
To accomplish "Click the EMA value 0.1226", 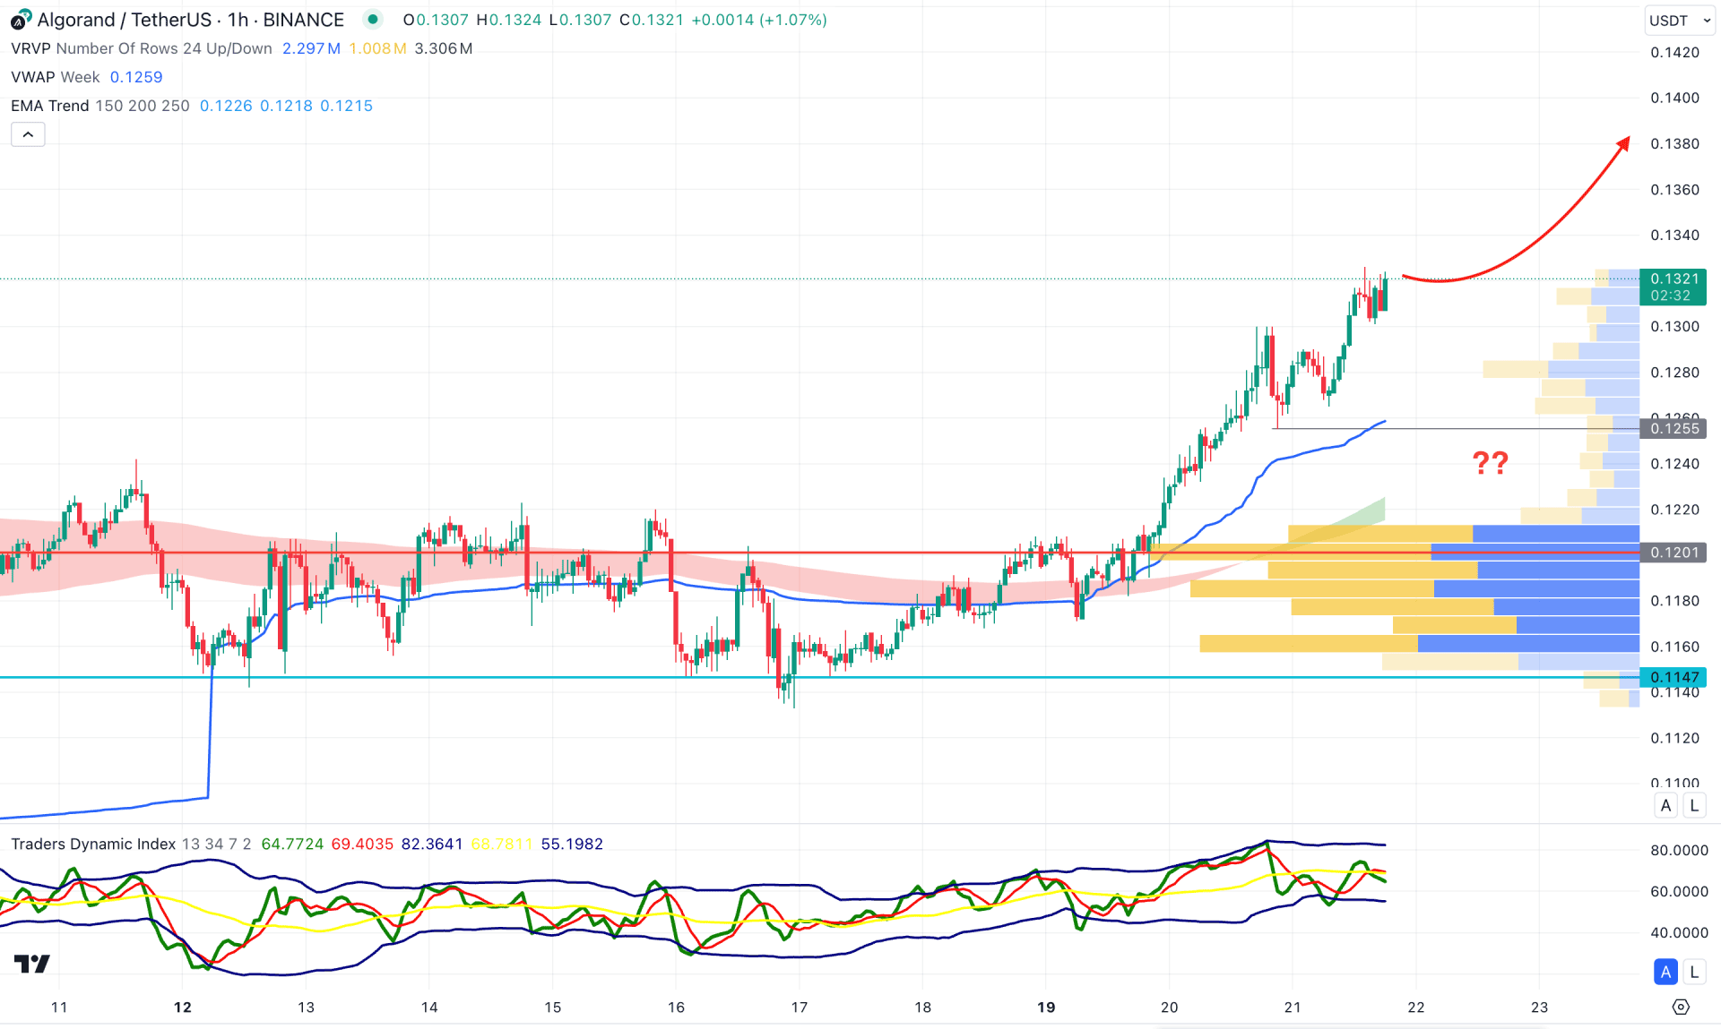I will click(x=226, y=106).
